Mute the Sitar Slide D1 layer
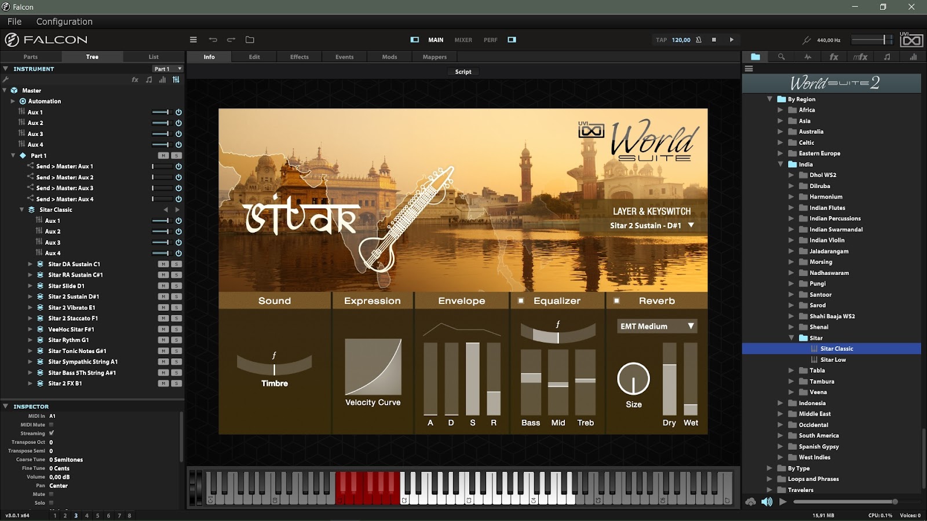 point(163,286)
